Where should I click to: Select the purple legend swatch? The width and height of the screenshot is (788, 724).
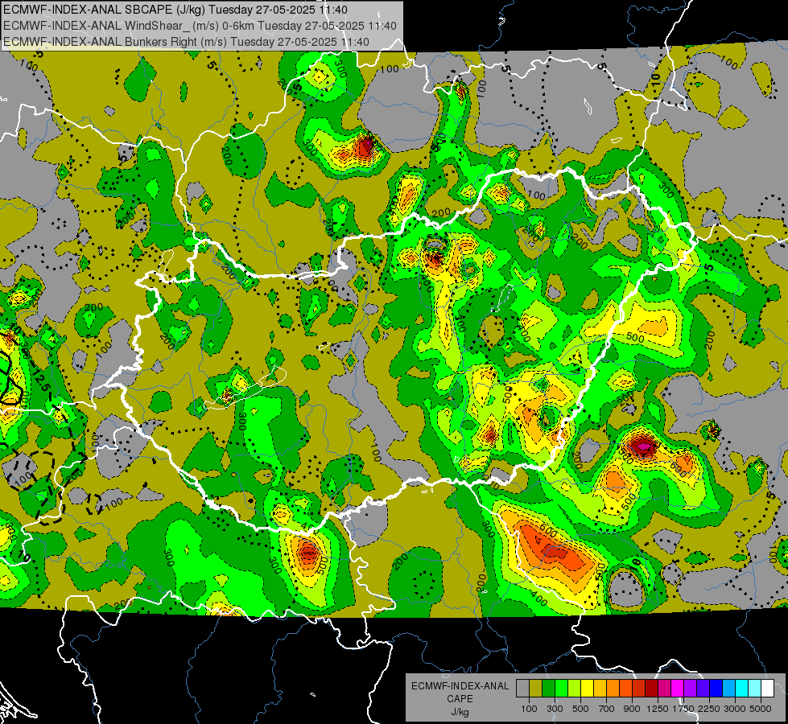pyautogui.click(x=691, y=689)
